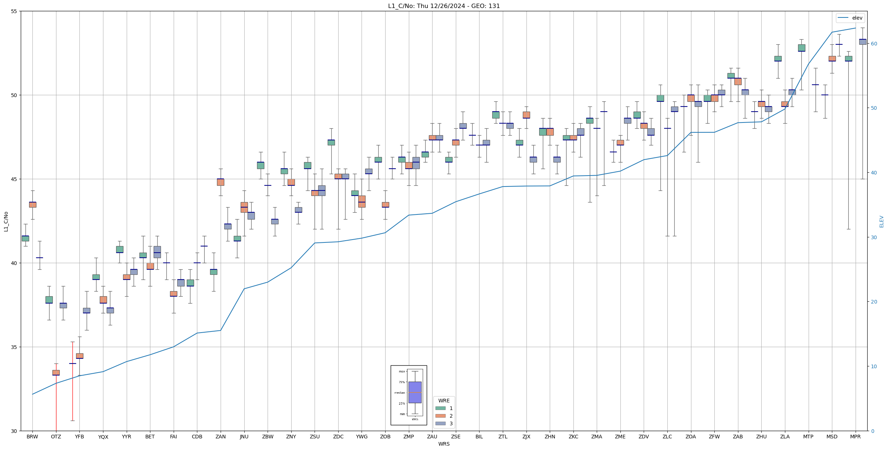Click the elev line legend entry
The height and width of the screenshot is (450, 888).
pos(850,18)
